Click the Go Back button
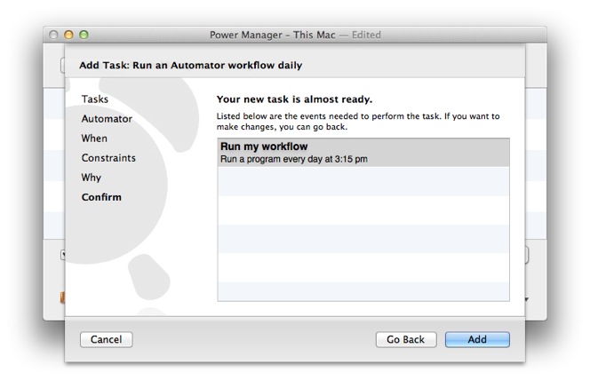 406,339
